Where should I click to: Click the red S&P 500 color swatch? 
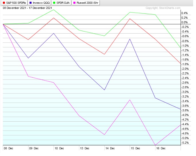coord(4,3)
